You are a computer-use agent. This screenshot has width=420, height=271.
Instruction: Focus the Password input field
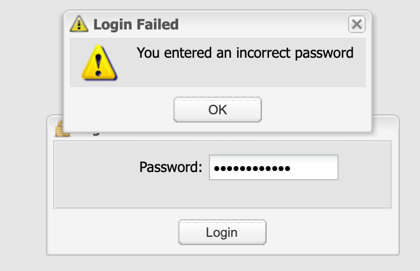tap(274, 167)
